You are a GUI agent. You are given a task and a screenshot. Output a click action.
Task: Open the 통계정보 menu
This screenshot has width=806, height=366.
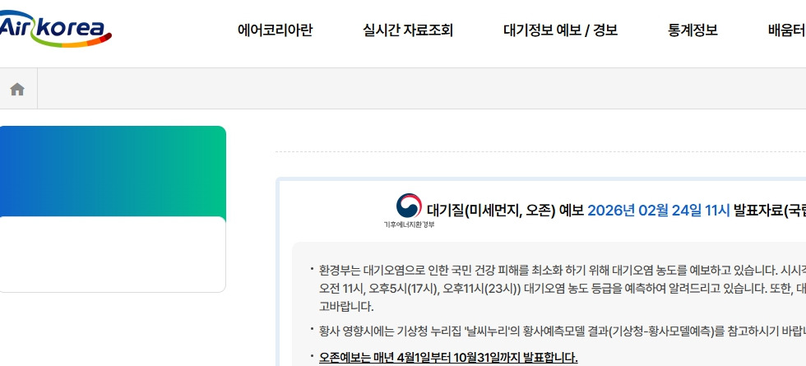[x=693, y=30]
